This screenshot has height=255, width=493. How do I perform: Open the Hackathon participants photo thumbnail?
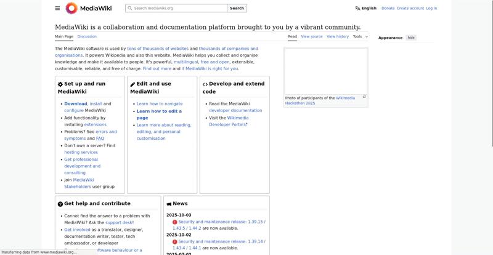point(325,71)
